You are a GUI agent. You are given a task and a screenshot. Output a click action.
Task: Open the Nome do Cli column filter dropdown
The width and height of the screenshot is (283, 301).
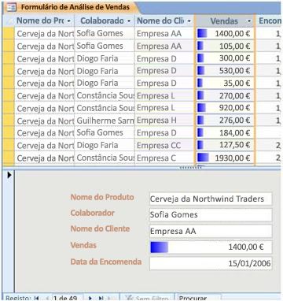coord(189,21)
